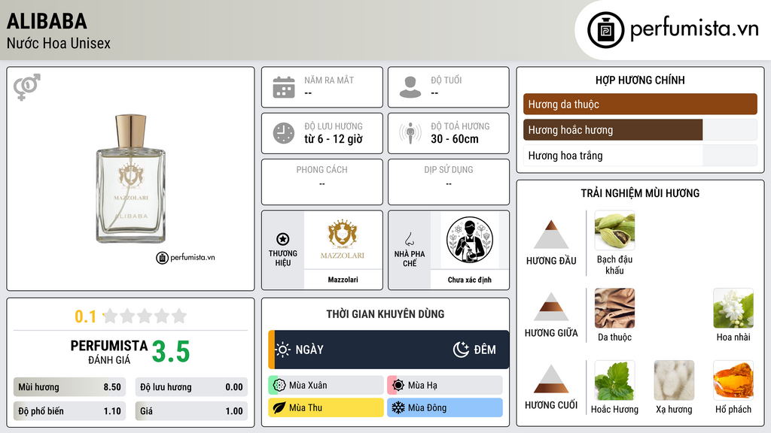The height and width of the screenshot is (433, 771).
Task: Select the Mùa Xuân season tag
Action: [326, 385]
